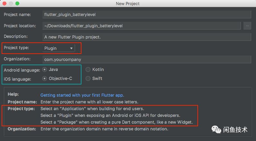Open the browse folder ellipsis button

point(247,26)
